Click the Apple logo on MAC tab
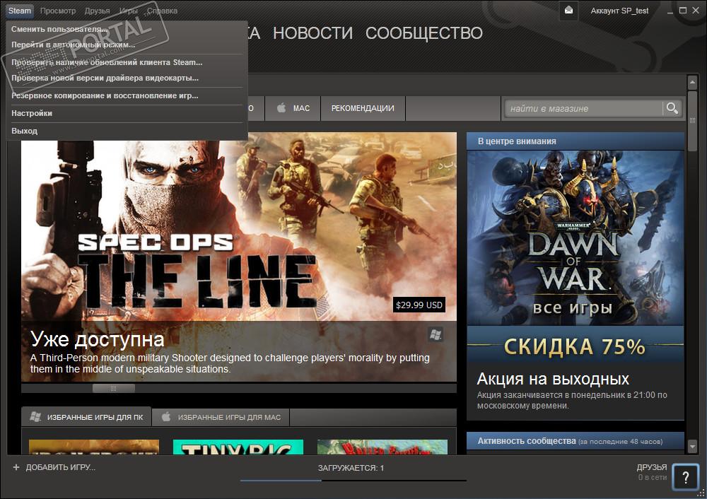The width and height of the screenshot is (707, 499). point(281,107)
